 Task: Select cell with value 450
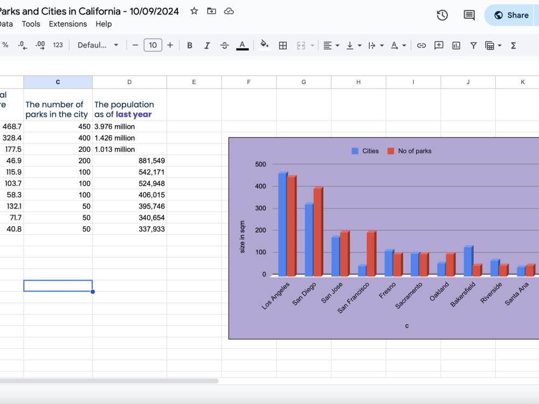(x=58, y=127)
